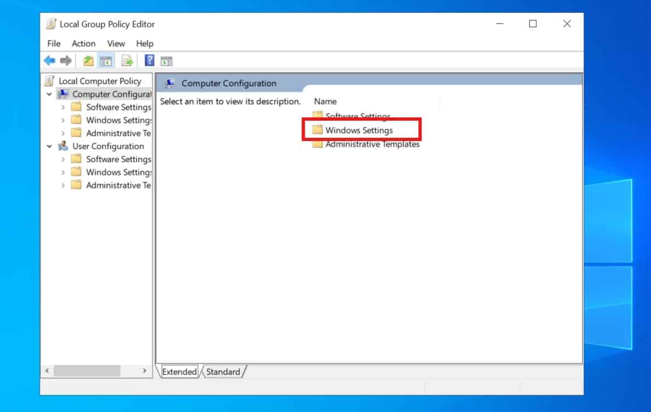
Task: Select Windows Settings in the right-hand Name list
Action: [x=352, y=130]
